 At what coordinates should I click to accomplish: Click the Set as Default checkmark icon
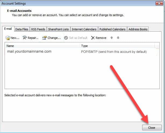pos(66,38)
